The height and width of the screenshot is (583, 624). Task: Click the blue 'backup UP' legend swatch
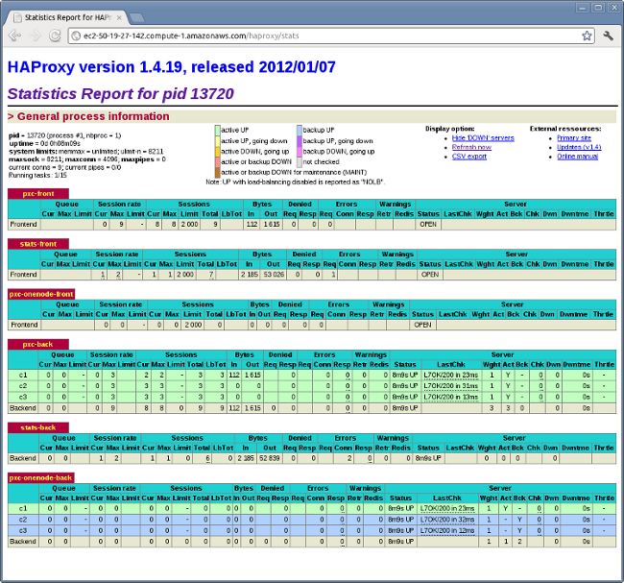[300, 129]
